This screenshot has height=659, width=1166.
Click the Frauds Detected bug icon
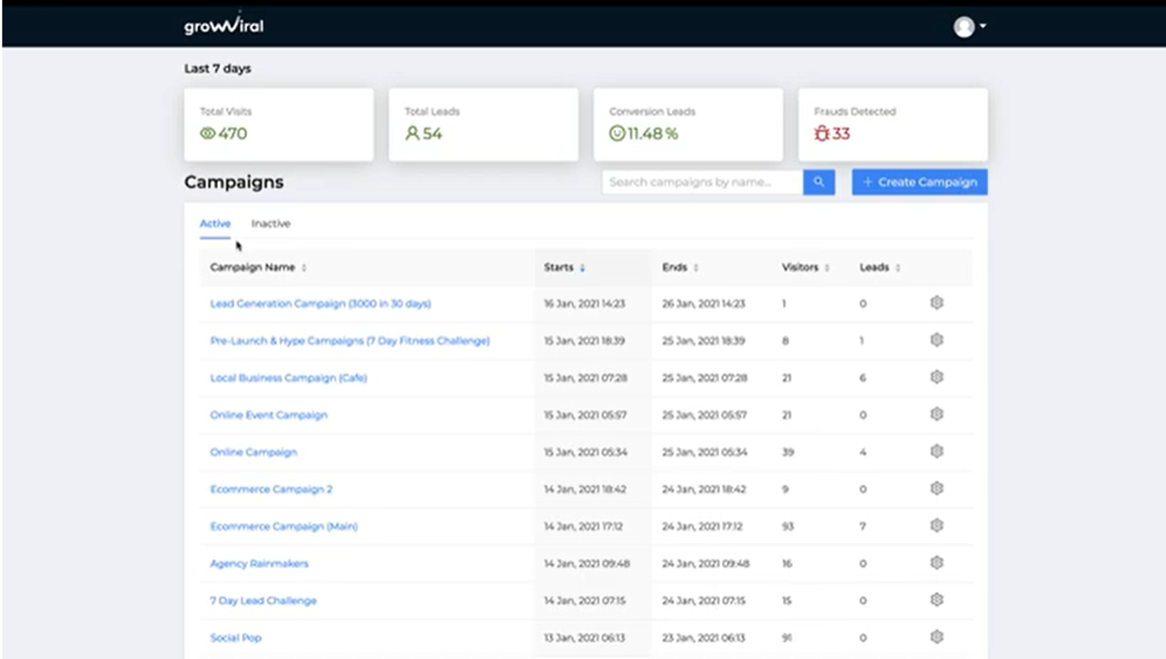click(822, 133)
